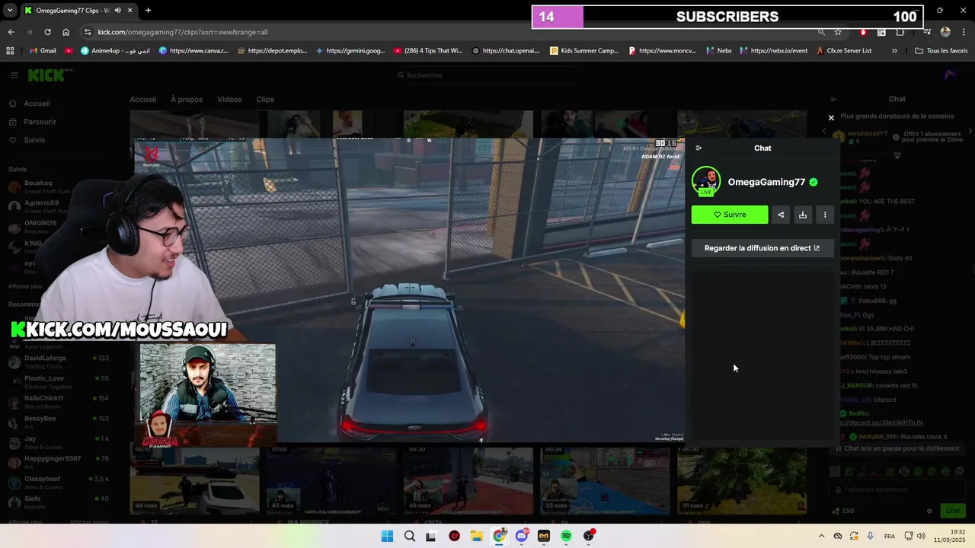The image size is (975, 548).
Task: Open Discord from taskbar
Action: (x=522, y=537)
